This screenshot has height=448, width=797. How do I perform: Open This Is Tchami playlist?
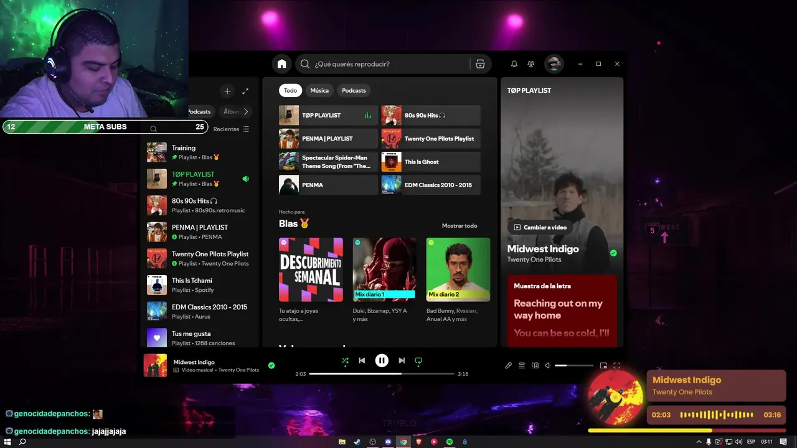200,285
